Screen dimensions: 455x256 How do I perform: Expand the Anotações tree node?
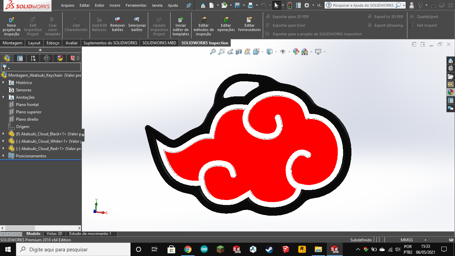(x=3, y=97)
